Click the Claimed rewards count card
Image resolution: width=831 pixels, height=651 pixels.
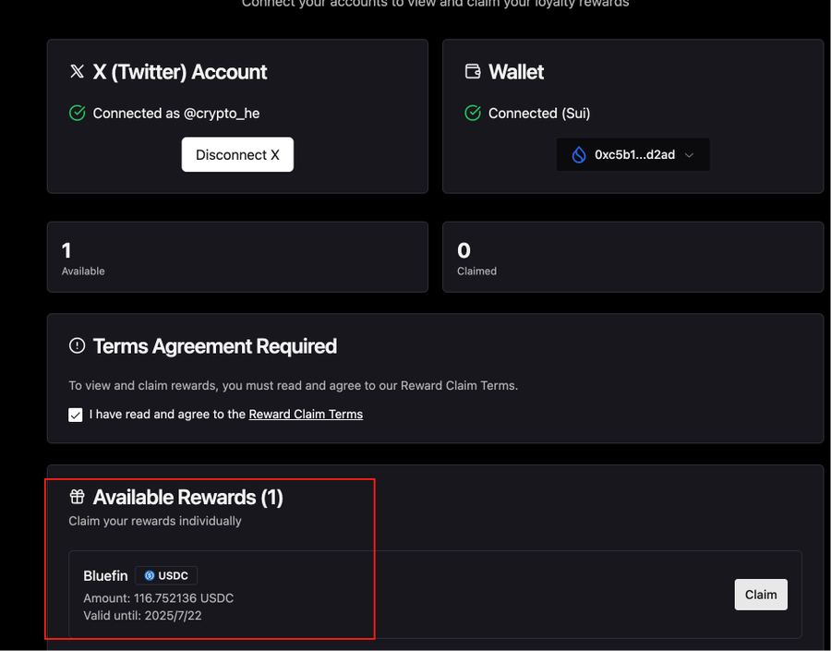[632, 258]
